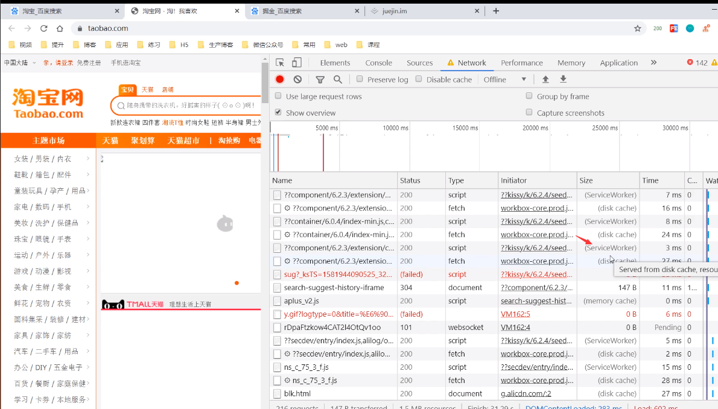Toggle the device toolbar icon in DevTools
718x409 pixels.
(x=297, y=63)
